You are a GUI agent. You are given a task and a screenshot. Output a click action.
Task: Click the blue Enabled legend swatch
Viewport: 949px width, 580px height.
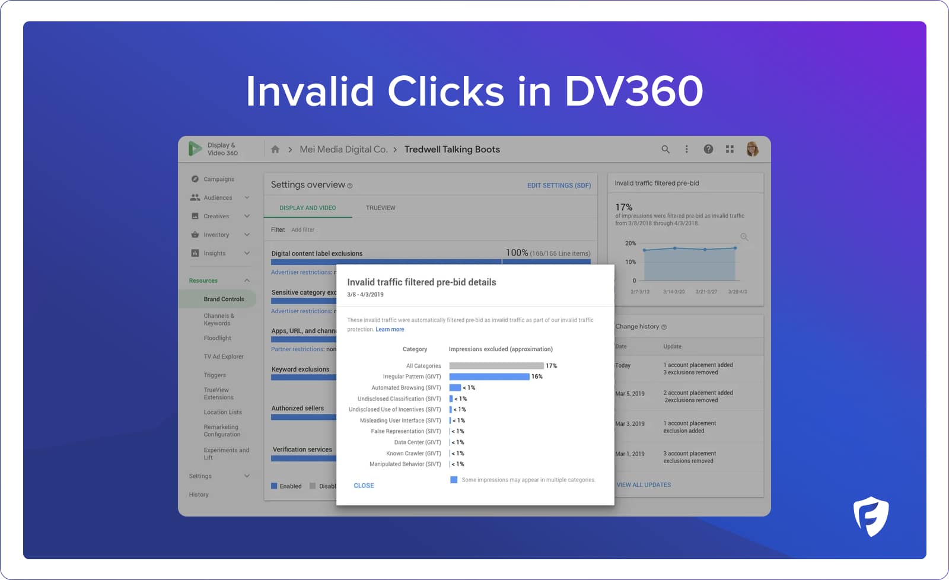click(274, 486)
